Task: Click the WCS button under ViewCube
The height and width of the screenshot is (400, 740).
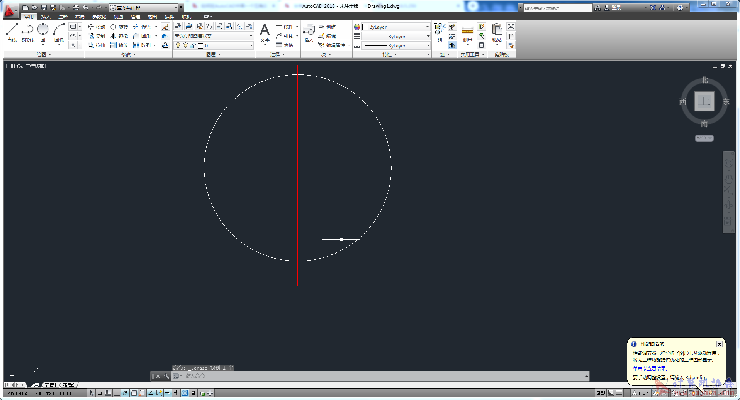Action: click(x=704, y=138)
